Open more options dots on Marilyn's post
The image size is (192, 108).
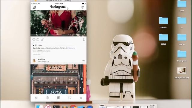tap(83, 60)
